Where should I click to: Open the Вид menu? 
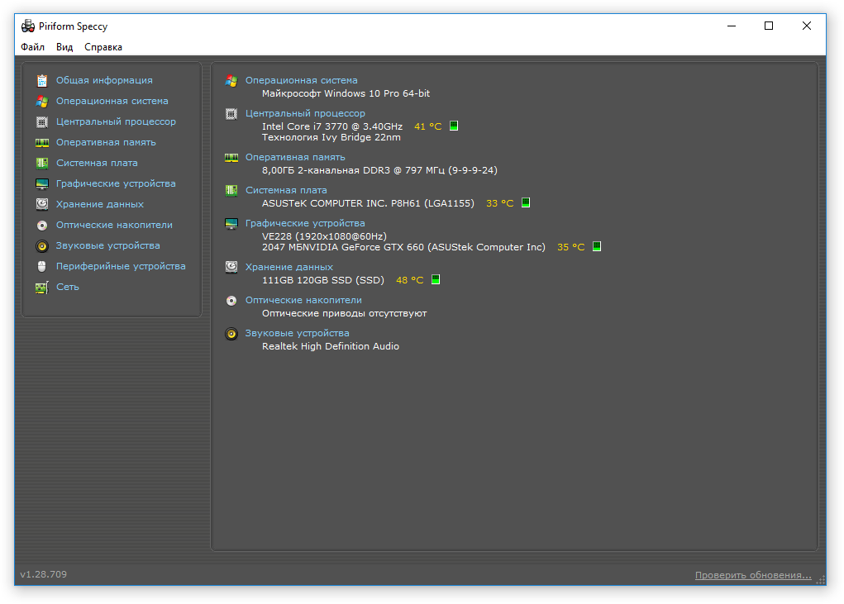[64, 47]
